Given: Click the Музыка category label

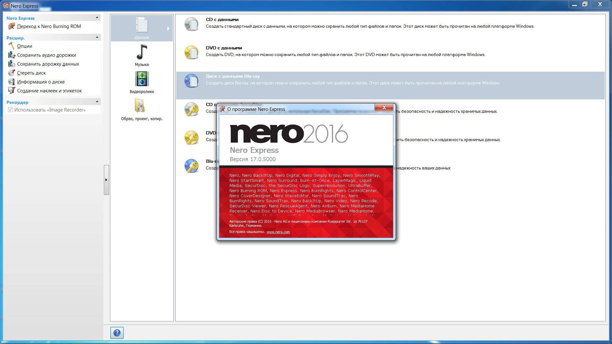Looking at the screenshot, I should 142,65.
